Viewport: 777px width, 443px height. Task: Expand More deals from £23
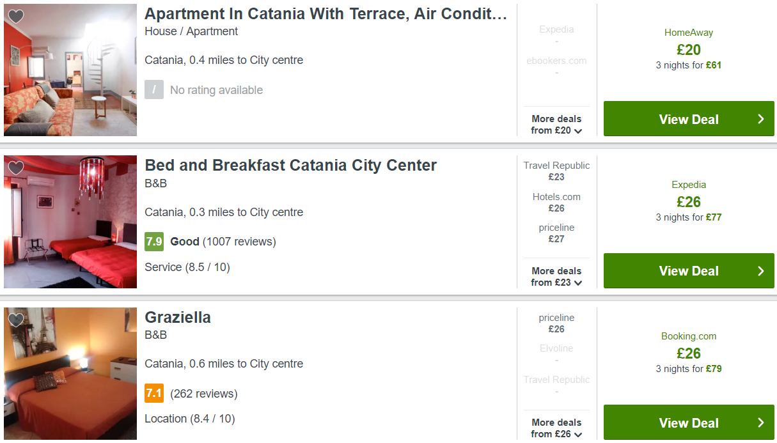pos(556,277)
